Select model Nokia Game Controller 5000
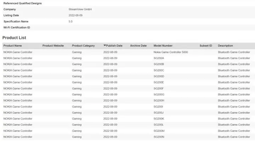The image size is (255, 142). coord(171,52)
